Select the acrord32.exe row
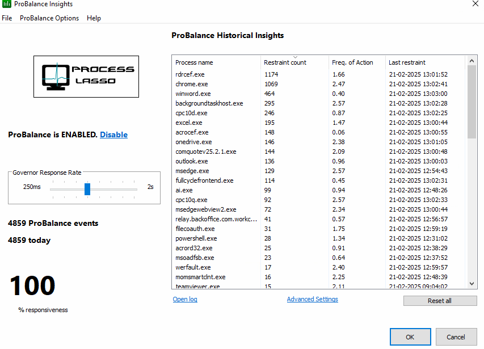 pos(318,248)
